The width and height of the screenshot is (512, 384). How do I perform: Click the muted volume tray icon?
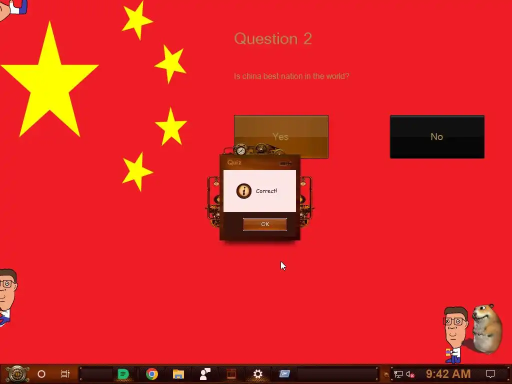click(x=410, y=374)
